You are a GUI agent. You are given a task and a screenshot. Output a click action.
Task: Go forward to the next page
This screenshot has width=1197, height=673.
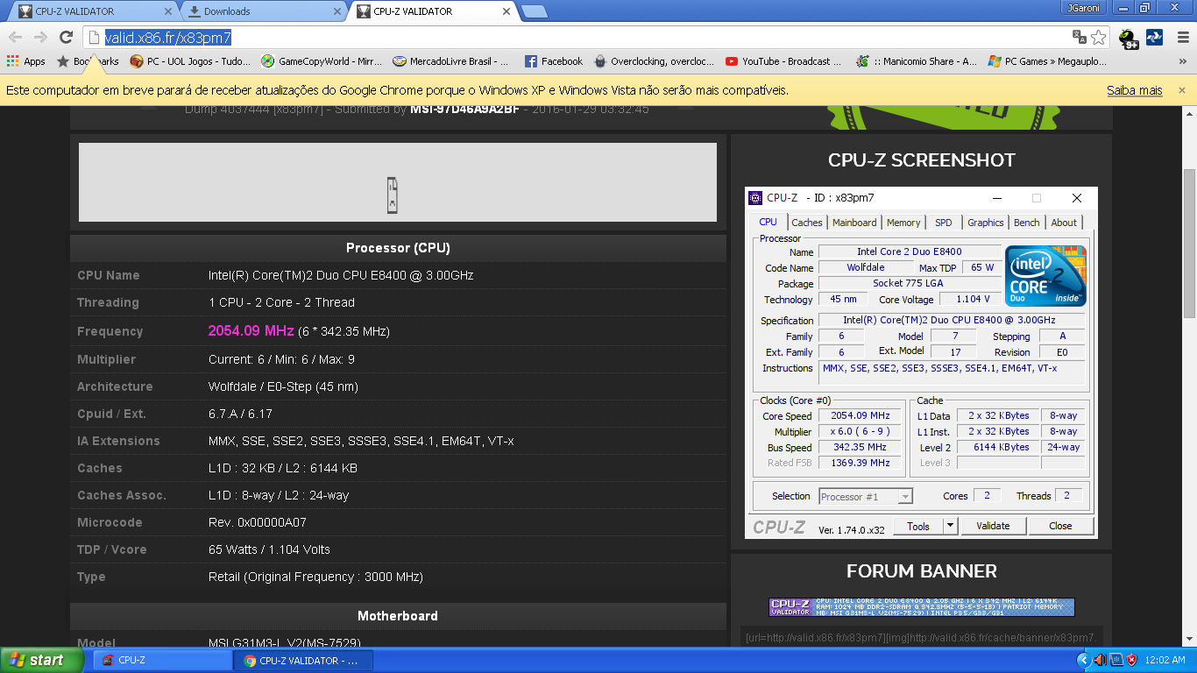pyautogui.click(x=40, y=37)
